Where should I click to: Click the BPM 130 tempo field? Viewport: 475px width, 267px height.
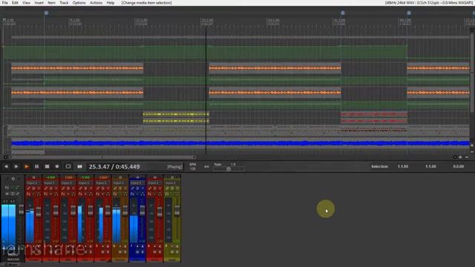point(193,166)
